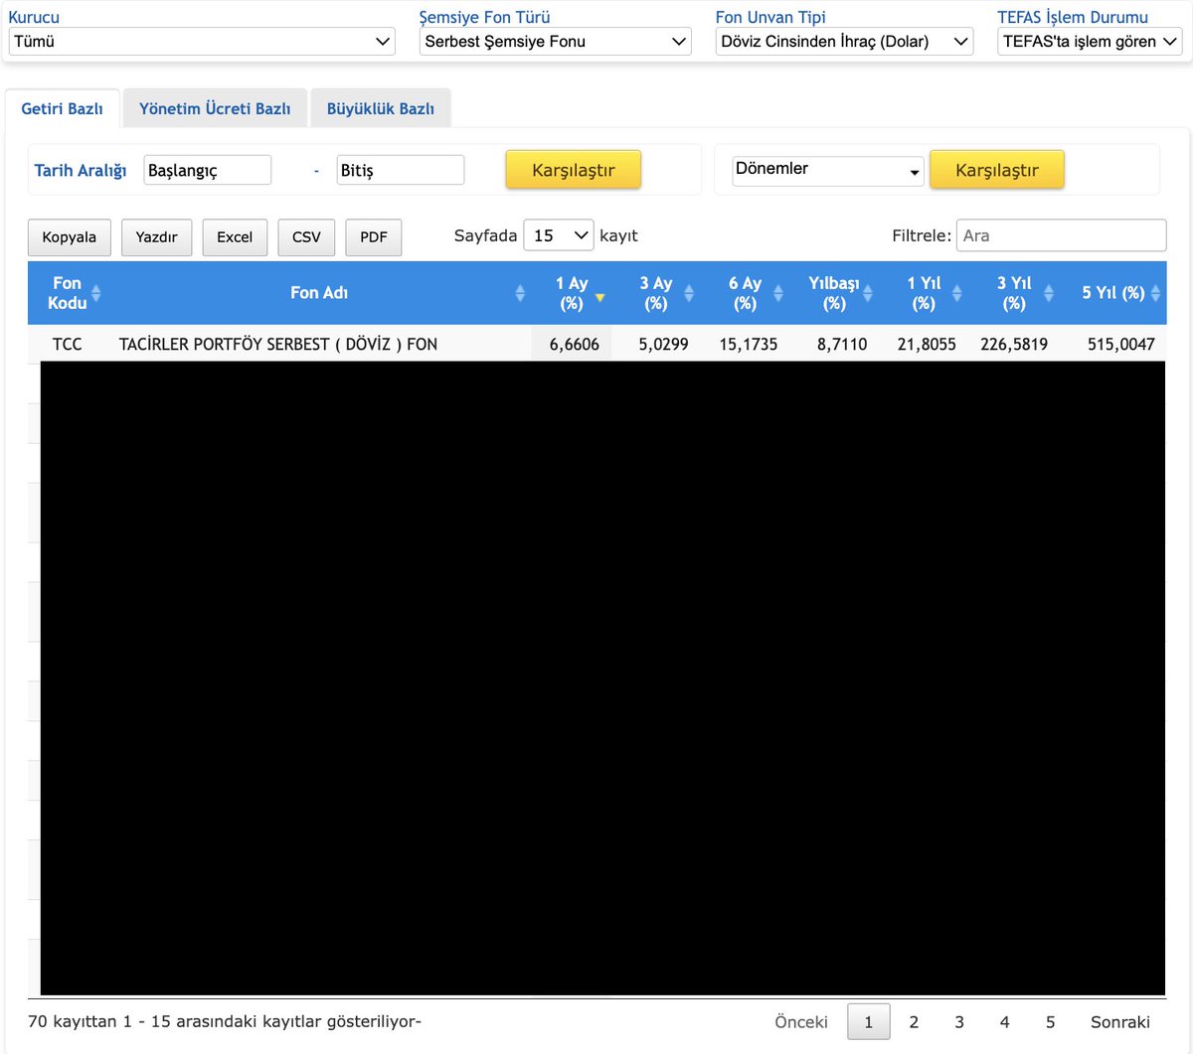Sort by 3 Yıl (%) column arrows
This screenshot has width=1193, height=1054.
click(1049, 293)
